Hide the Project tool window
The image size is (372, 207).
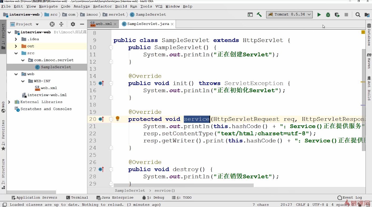tap(82, 24)
